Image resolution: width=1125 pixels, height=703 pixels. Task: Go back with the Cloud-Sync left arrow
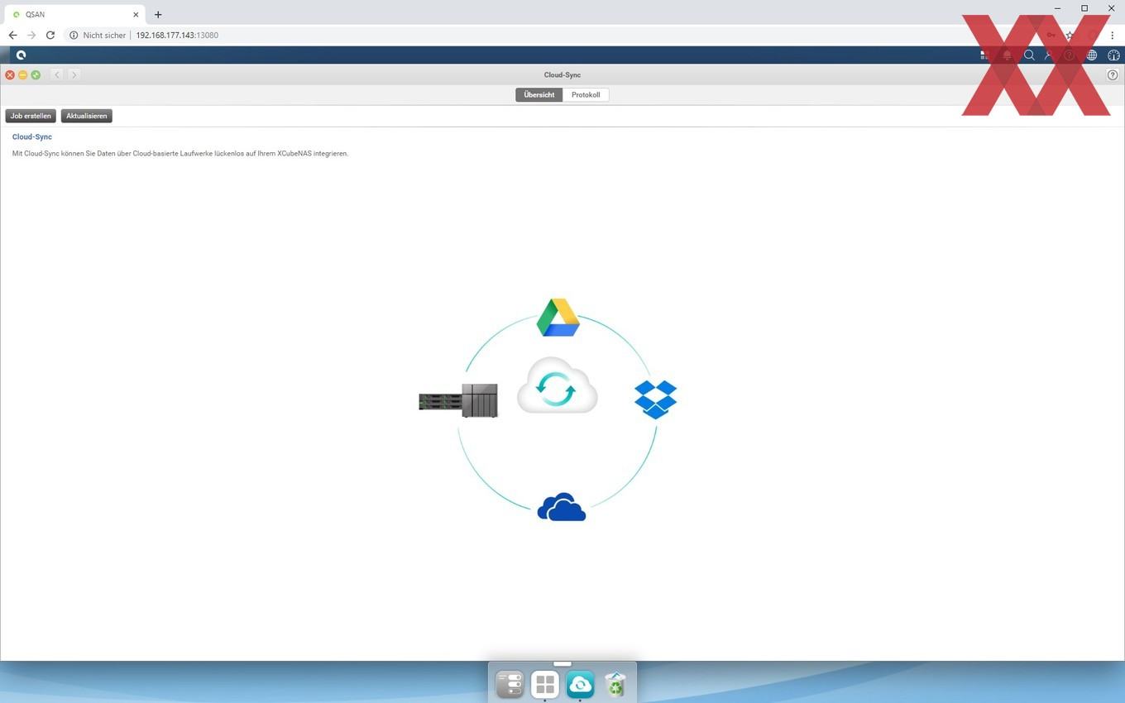point(57,75)
